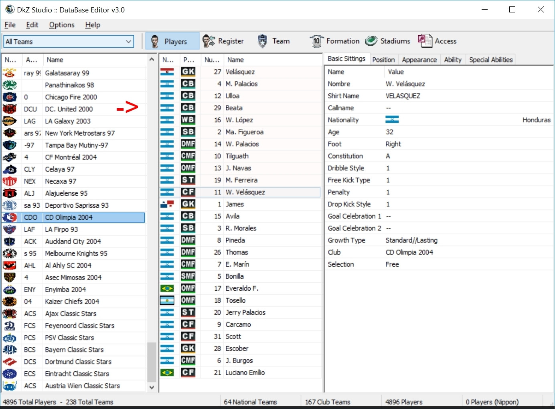Click the Panathinaikos 98 team crest icon
This screenshot has width=555, height=409.
click(10, 85)
